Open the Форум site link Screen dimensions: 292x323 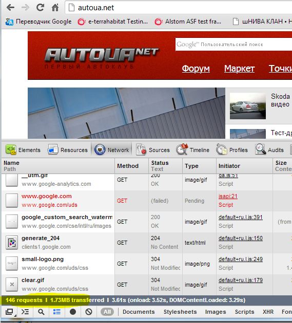[196, 69]
